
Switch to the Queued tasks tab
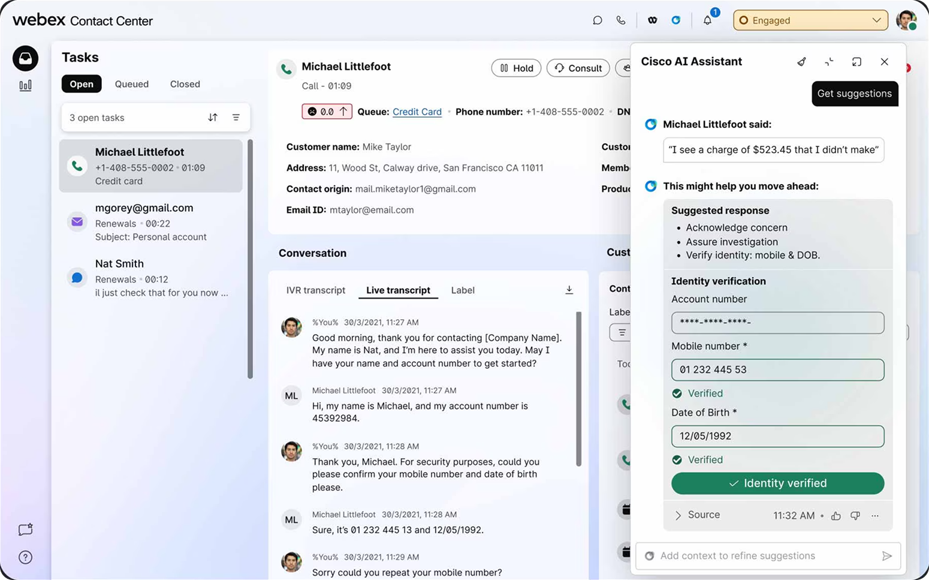coord(132,84)
